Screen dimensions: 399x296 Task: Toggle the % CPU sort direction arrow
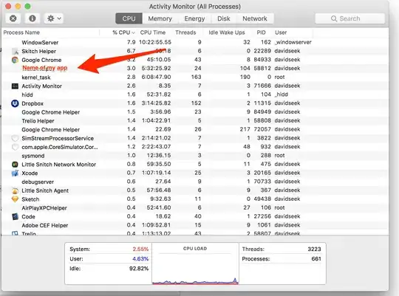tap(133, 32)
